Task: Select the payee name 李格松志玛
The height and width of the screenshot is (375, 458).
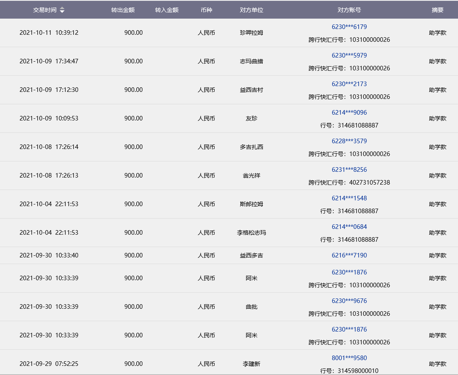Action: point(251,233)
